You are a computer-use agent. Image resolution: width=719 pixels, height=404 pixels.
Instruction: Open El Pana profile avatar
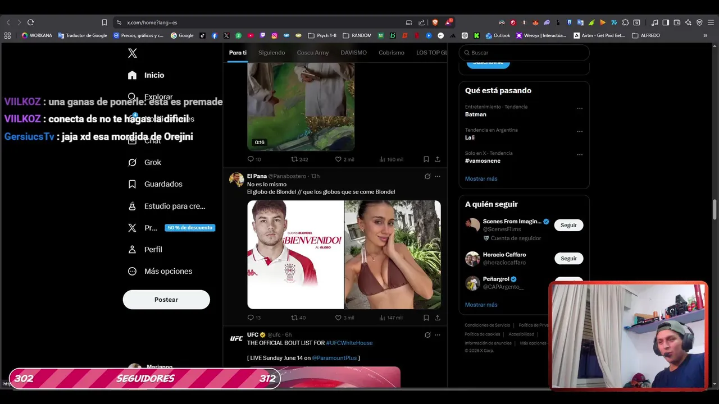236,180
